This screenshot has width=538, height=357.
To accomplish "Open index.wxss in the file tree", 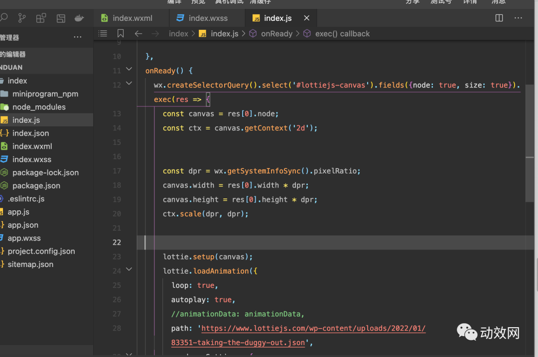I will 46,159.
